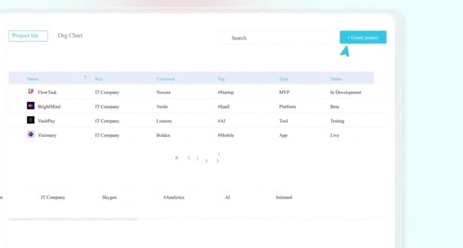Sort by the Status column header

tap(336, 79)
